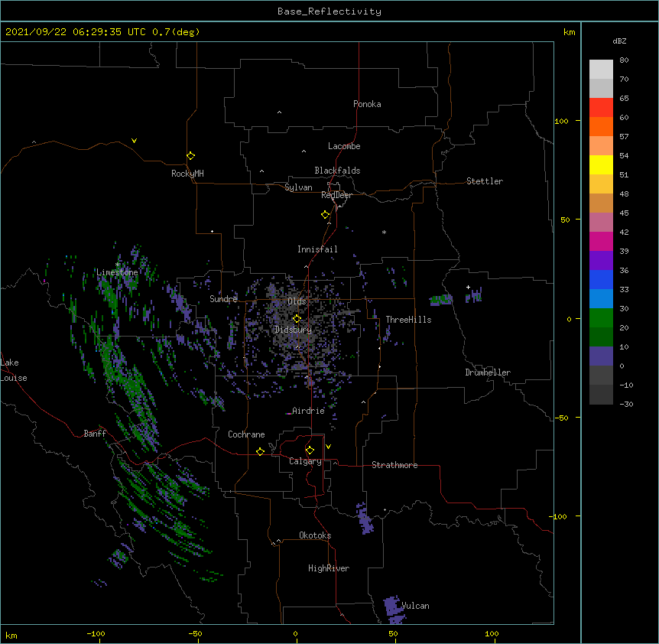Click the -30 value on dBZ legend
This screenshot has width=659, height=644.
click(626, 404)
